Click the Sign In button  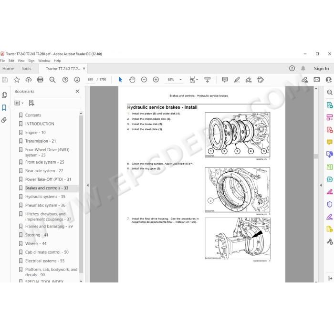(x=321, y=69)
